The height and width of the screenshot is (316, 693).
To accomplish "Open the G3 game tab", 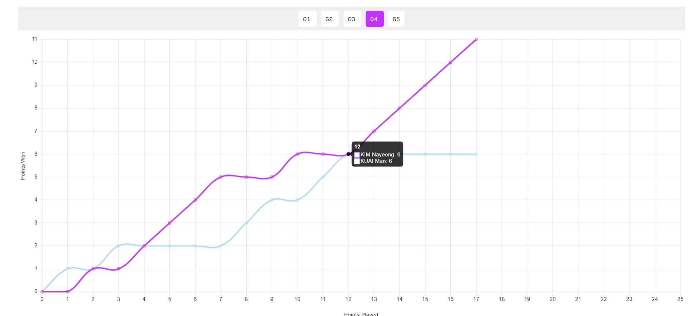I will (x=352, y=19).
